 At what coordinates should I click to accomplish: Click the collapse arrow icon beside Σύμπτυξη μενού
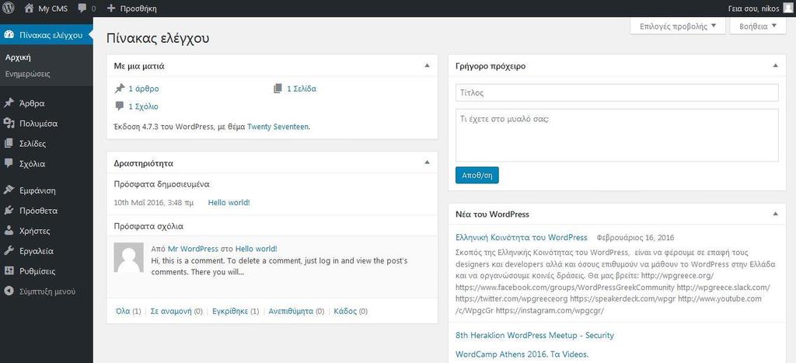point(8,291)
